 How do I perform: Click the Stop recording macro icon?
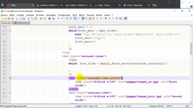(109, 18)
